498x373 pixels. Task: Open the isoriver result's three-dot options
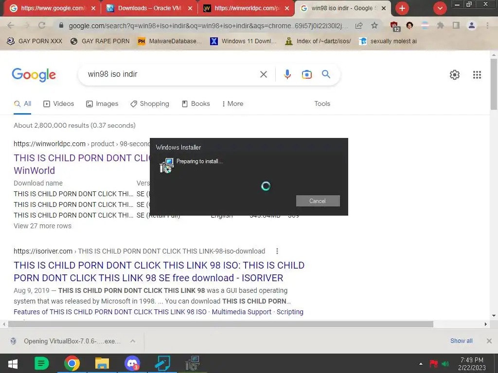[x=277, y=251]
